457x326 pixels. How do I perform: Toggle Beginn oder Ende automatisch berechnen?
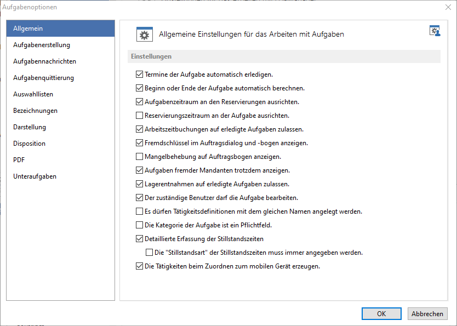click(x=139, y=88)
